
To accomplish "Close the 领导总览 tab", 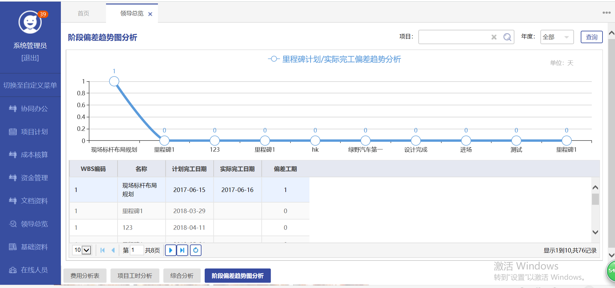I will click(150, 14).
